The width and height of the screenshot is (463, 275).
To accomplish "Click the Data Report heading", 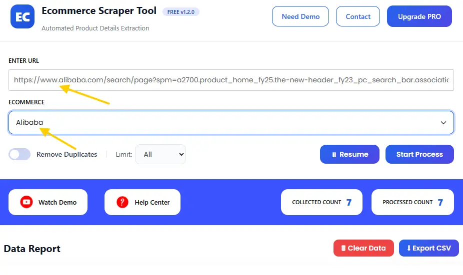I will point(32,249).
